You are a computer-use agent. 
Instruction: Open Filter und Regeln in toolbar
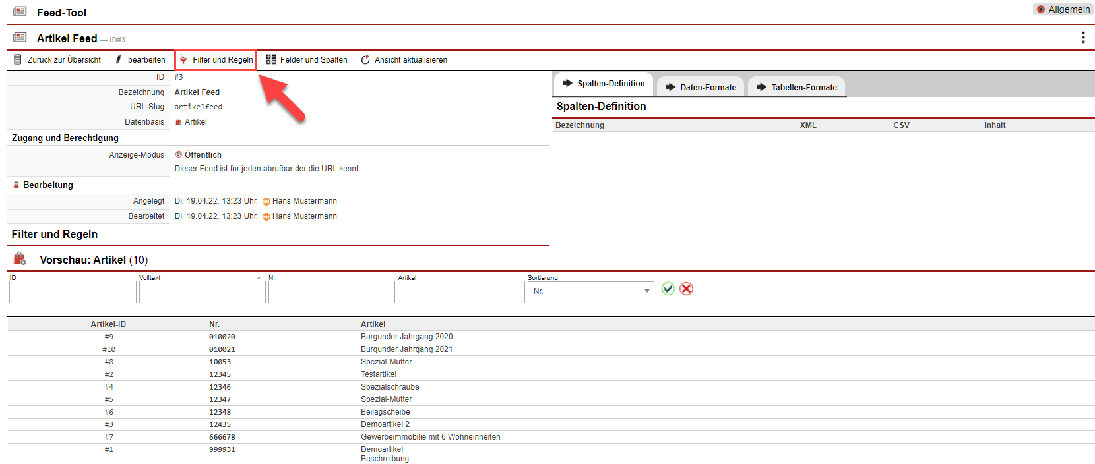coord(216,60)
